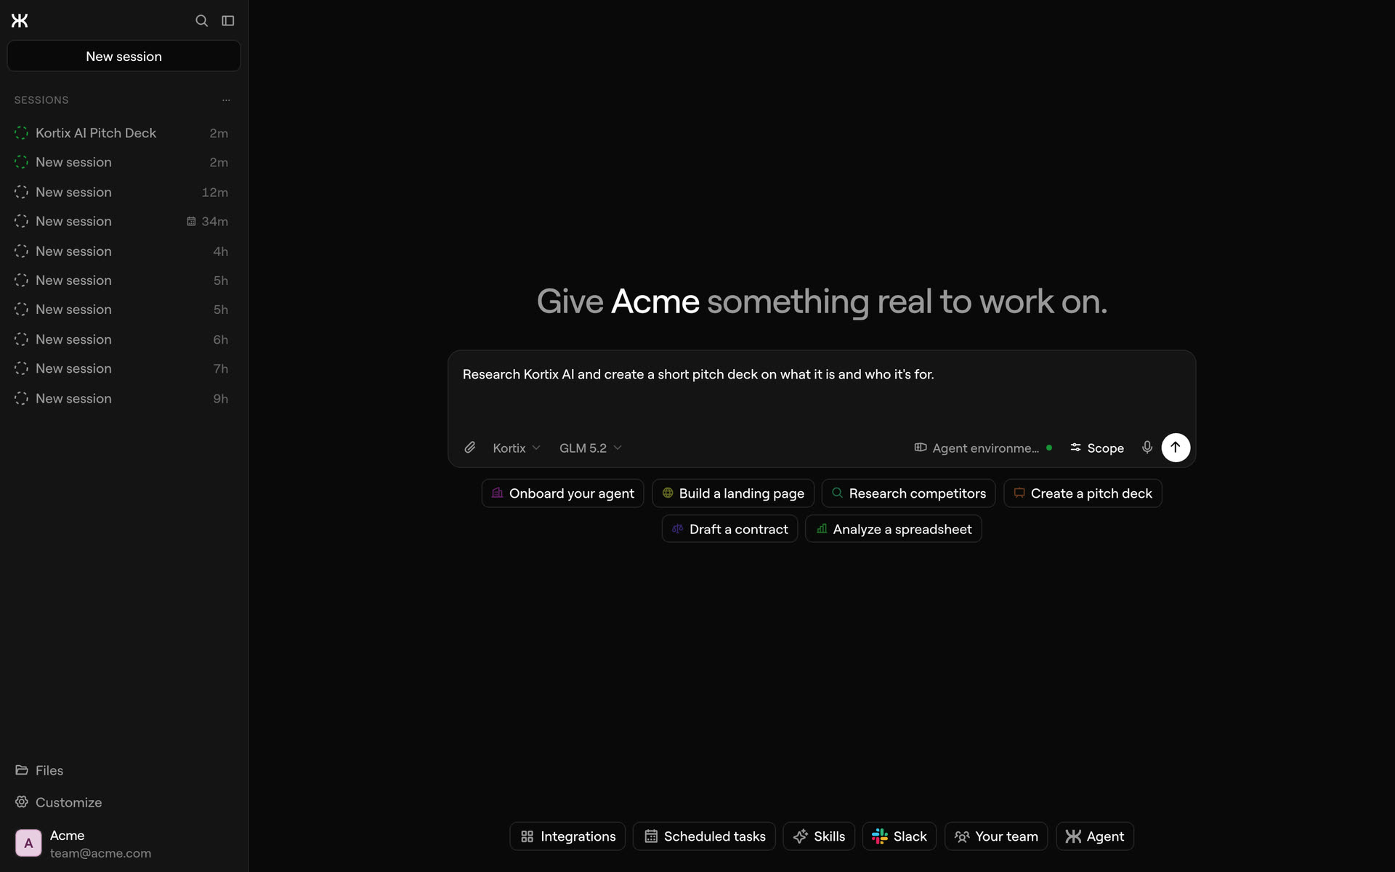1395x872 pixels.
Task: Click the Acme account avatar
Action: coord(28,843)
